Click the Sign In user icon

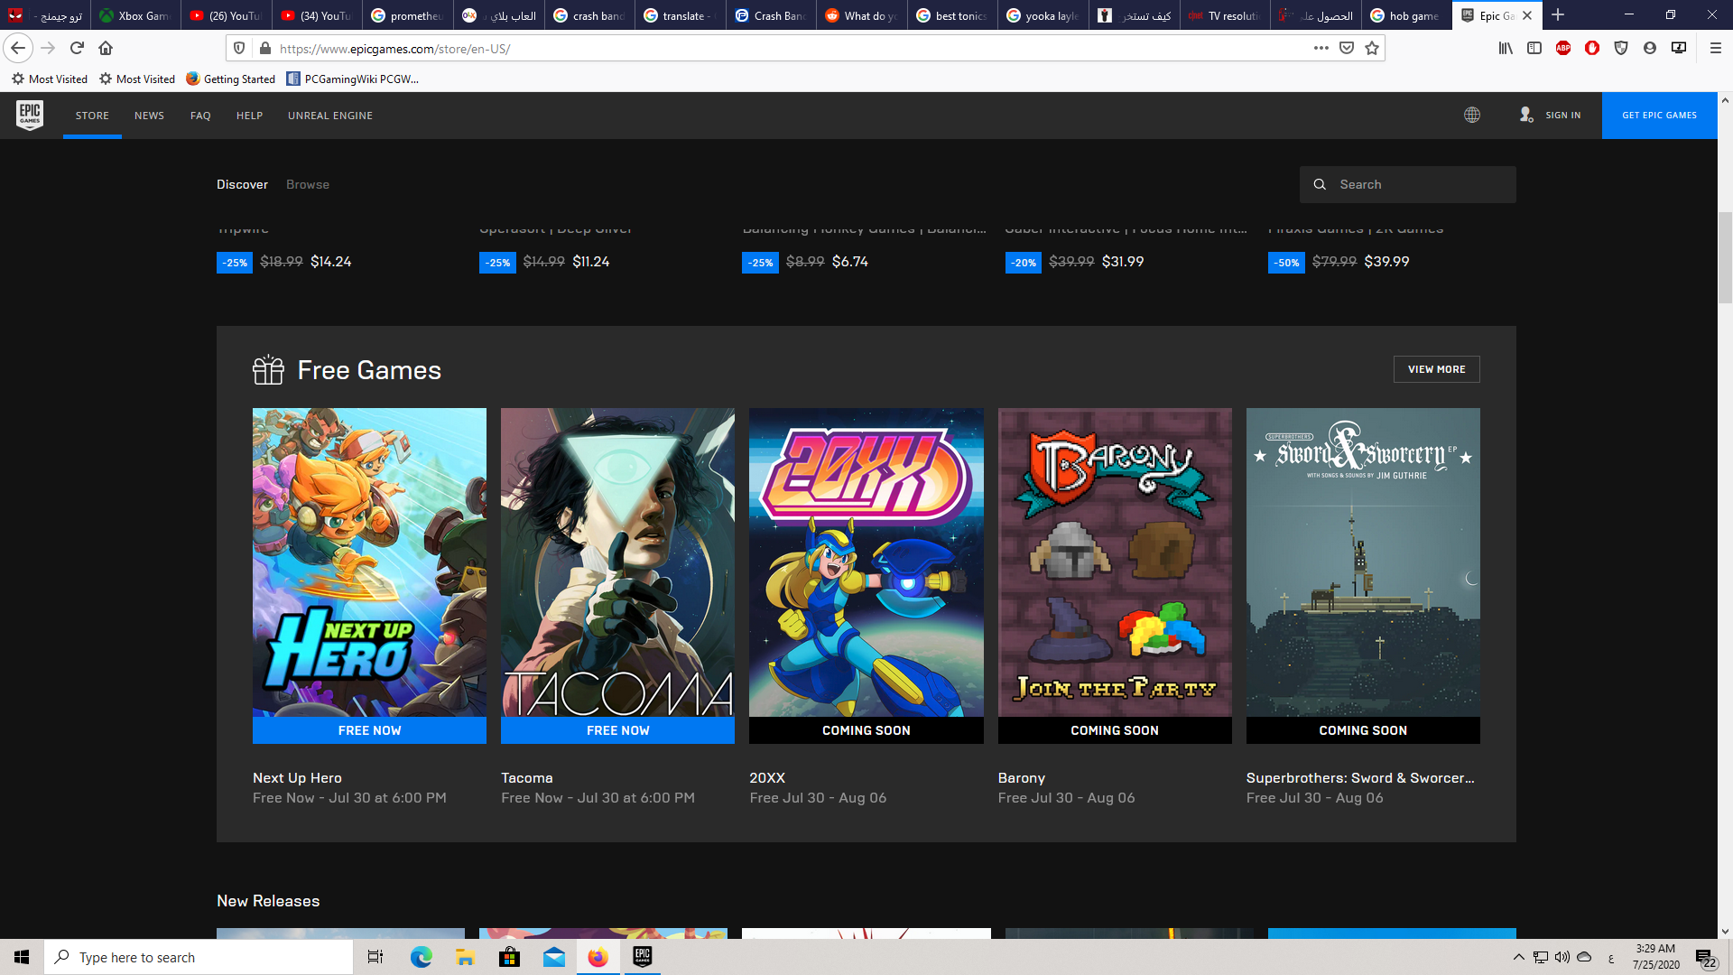coord(1526,115)
